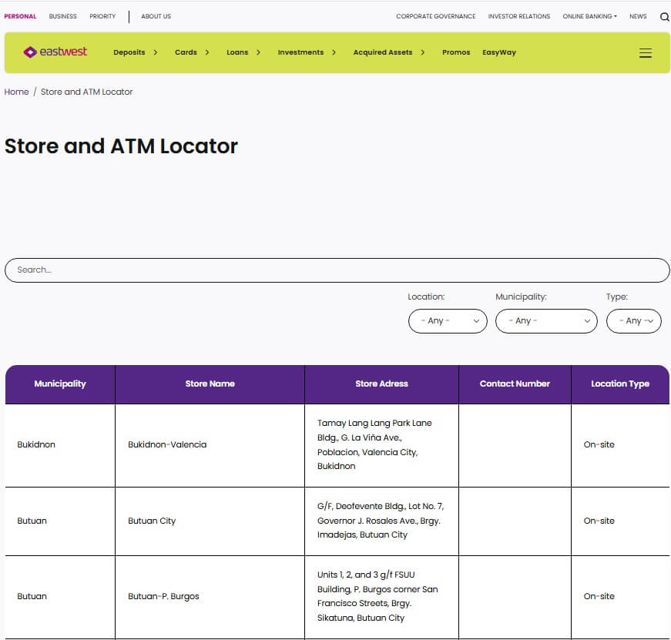Screen dimensions: 671x640
Task: Open the Type filter dropdown
Action: [x=633, y=320]
